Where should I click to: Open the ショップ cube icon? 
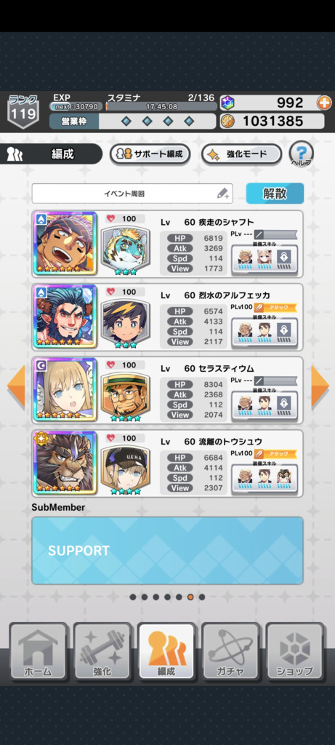click(295, 650)
